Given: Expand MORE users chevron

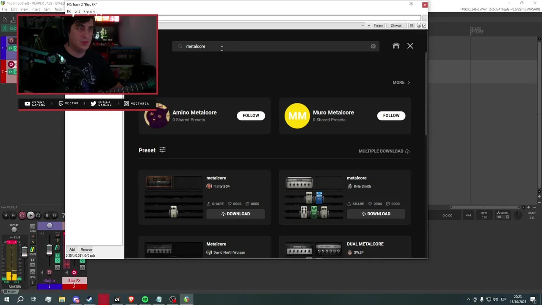Looking at the screenshot, I should [409, 83].
